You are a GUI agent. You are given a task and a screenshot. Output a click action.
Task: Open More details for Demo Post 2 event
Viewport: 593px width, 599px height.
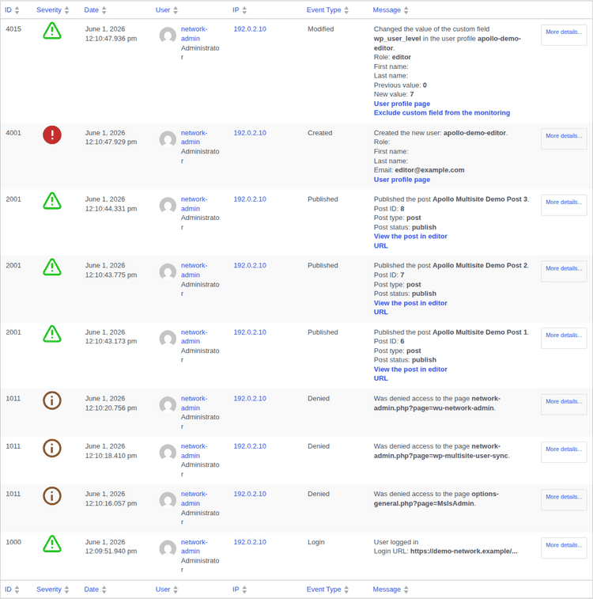point(564,271)
